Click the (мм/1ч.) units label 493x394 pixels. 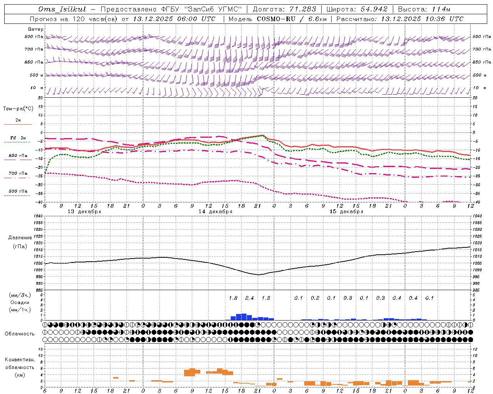20,310
